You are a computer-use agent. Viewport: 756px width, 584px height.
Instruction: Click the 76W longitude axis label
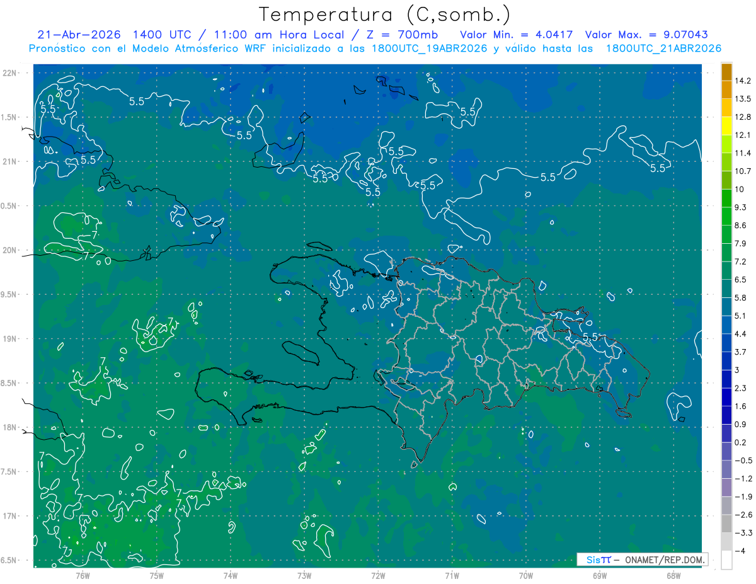coord(83,575)
